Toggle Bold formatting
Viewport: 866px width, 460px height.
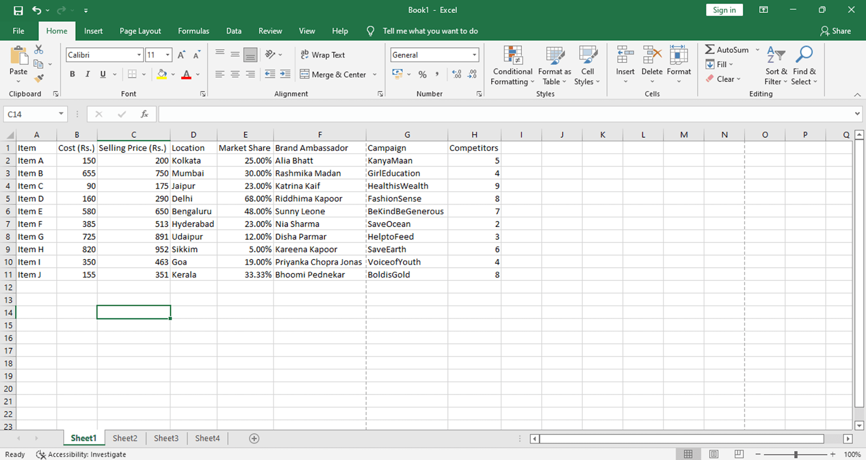72,74
